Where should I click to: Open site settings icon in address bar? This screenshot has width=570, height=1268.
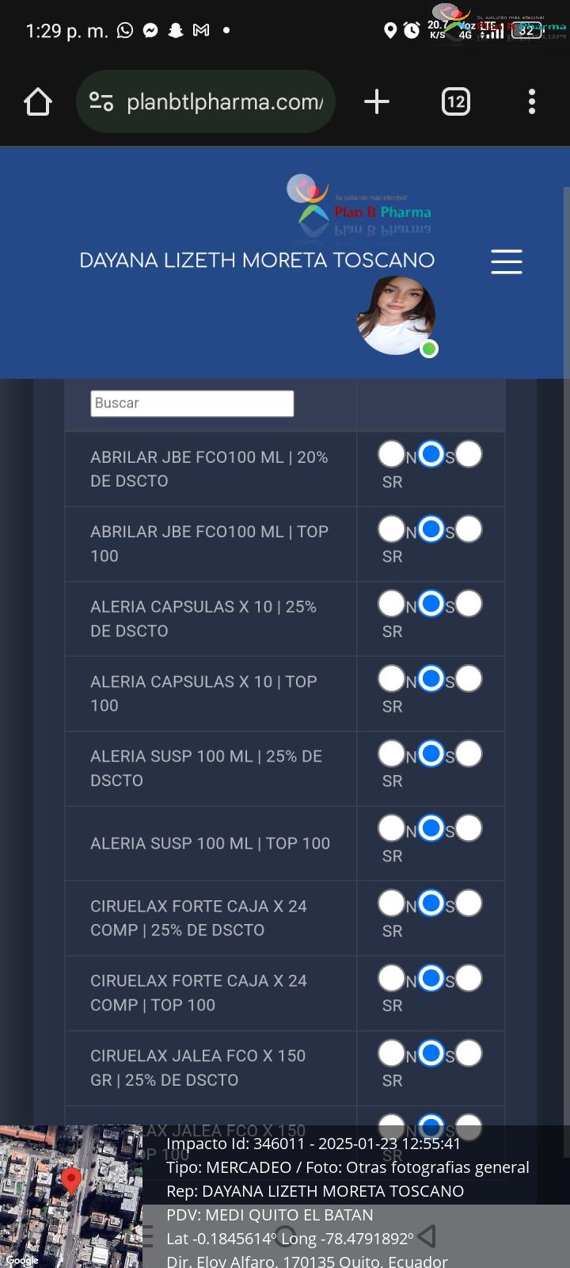click(x=101, y=101)
